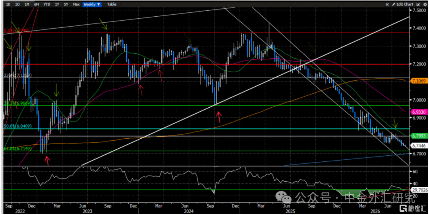Open the Weekly periodicity dropdown
Image resolution: width=429 pixels, height=215 pixels.
point(92,4)
